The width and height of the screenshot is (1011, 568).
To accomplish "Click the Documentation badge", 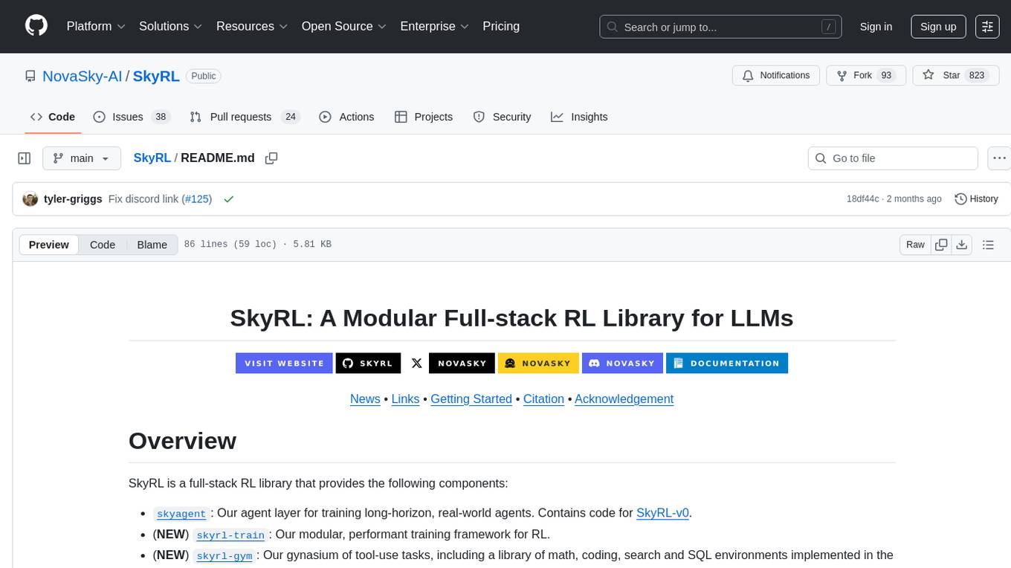I will pos(727,363).
